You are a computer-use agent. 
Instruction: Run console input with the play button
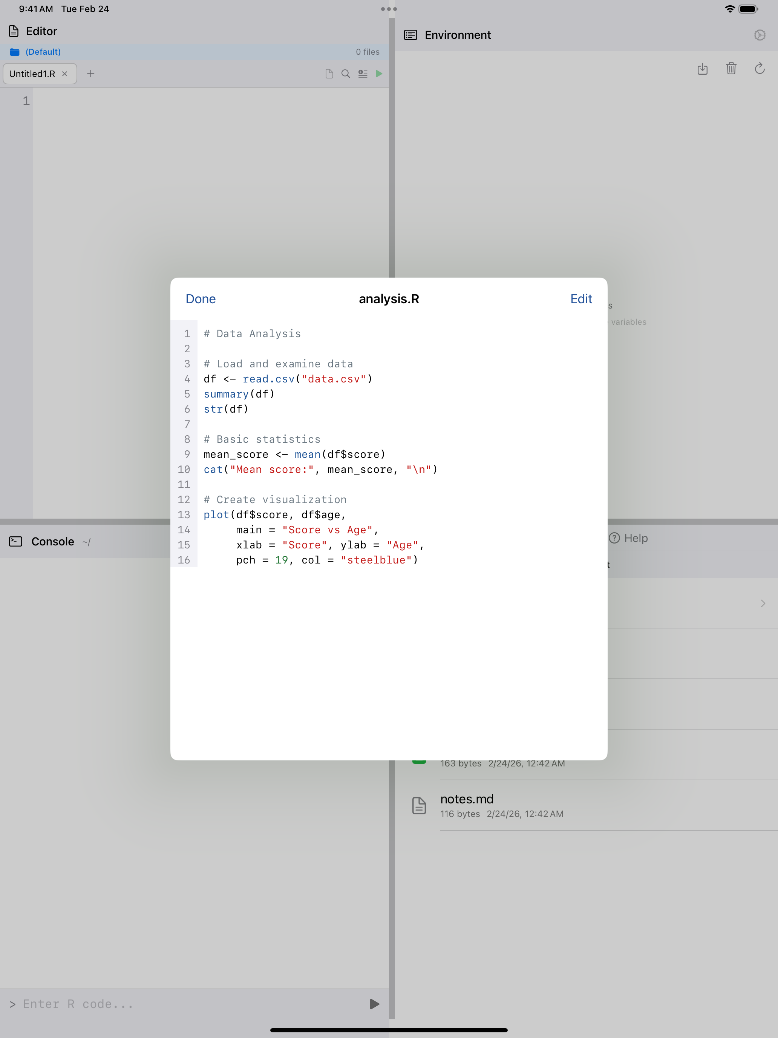373,1004
